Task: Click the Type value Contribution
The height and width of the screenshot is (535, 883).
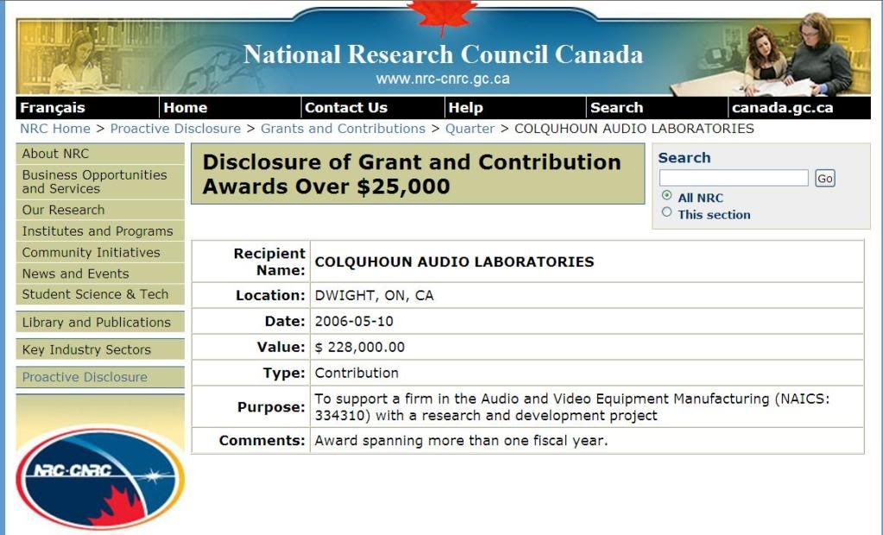Action: tap(356, 373)
